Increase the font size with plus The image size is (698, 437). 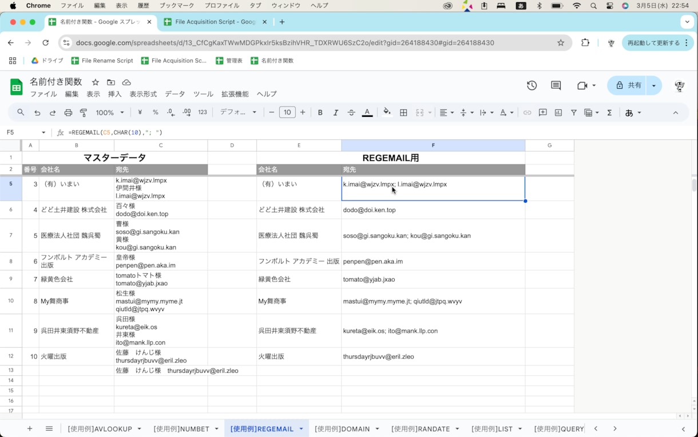pos(303,113)
